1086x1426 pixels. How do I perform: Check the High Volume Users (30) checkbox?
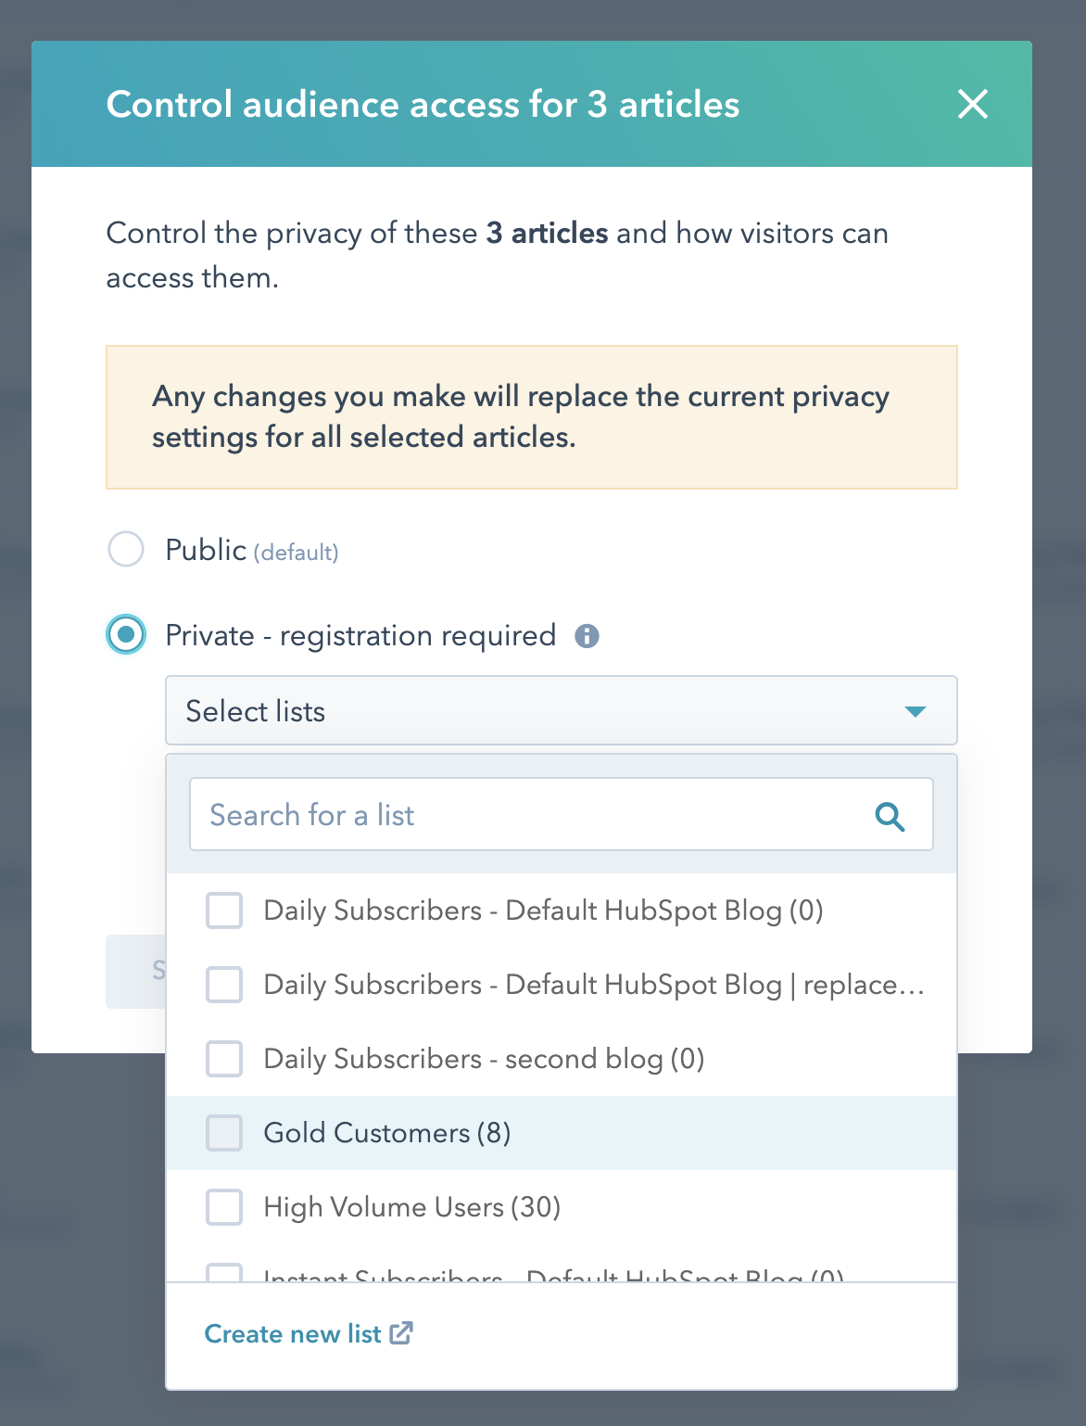[x=224, y=1207]
